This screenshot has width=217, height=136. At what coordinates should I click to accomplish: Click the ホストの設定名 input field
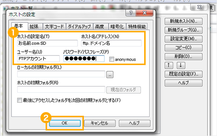[x=47, y=43]
